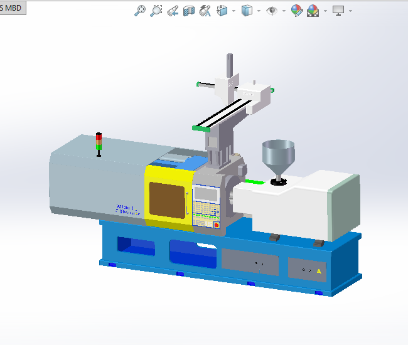Click Display Style cube icon
The height and width of the screenshot is (345, 408).
(x=247, y=11)
